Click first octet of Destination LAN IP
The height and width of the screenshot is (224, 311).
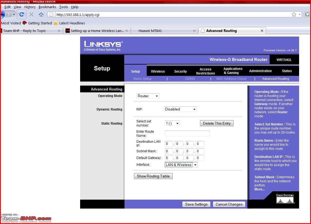coord(169,144)
